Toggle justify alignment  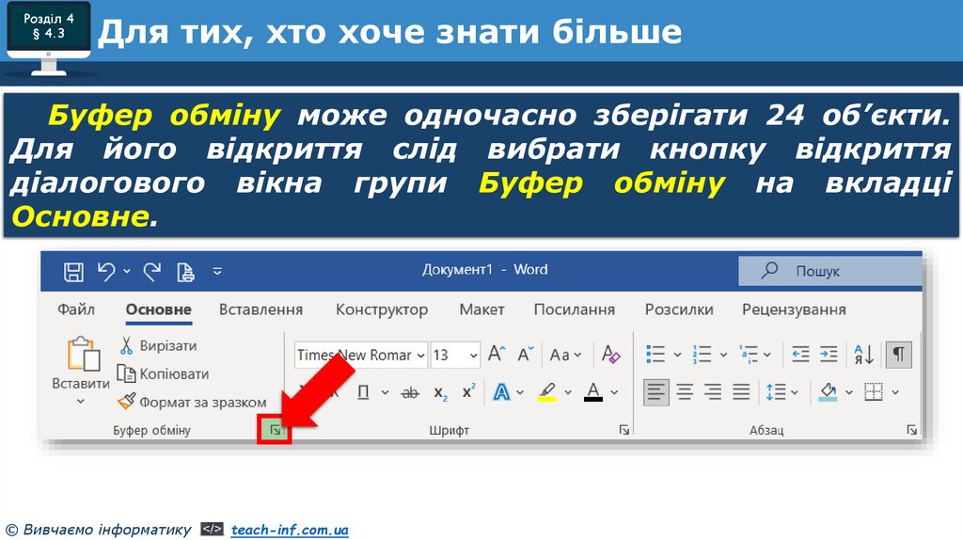tap(741, 392)
